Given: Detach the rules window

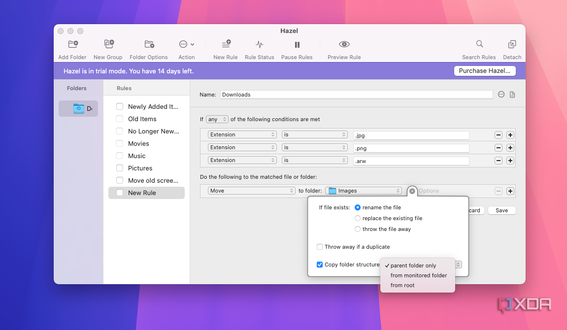Looking at the screenshot, I should [x=512, y=44].
